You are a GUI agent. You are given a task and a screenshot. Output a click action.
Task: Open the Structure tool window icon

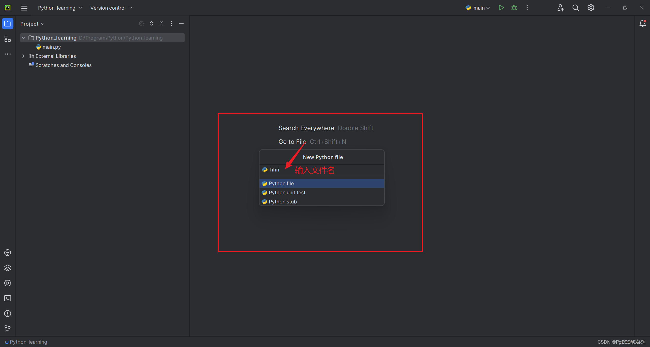tap(8, 39)
